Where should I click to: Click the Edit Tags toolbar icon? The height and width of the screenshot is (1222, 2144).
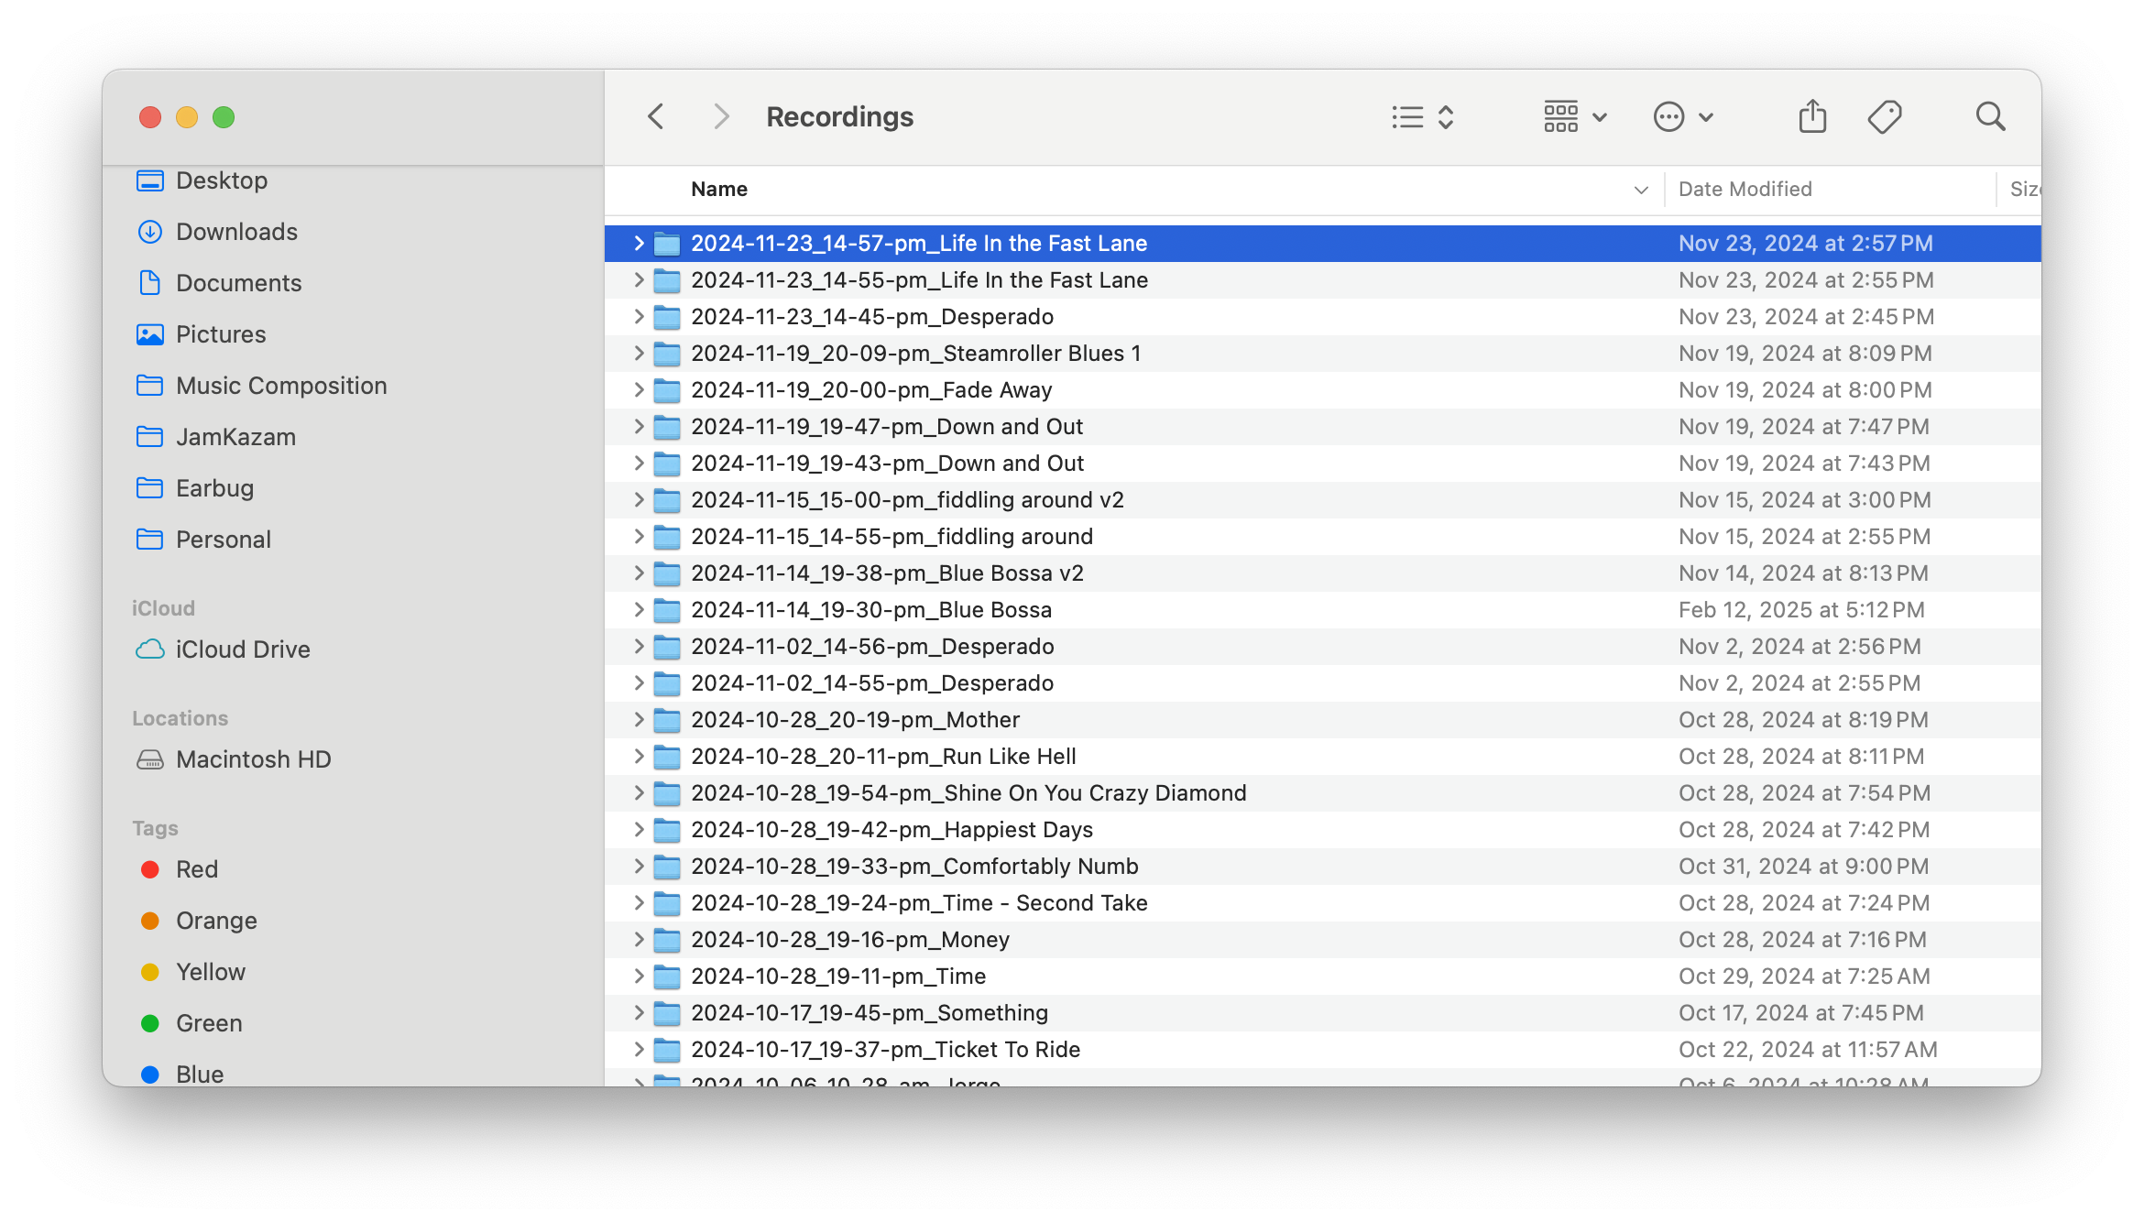1884,117
